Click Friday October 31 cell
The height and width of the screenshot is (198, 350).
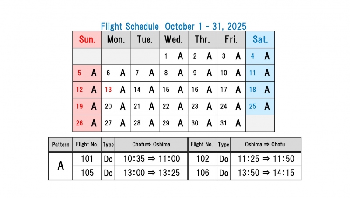(x=231, y=123)
